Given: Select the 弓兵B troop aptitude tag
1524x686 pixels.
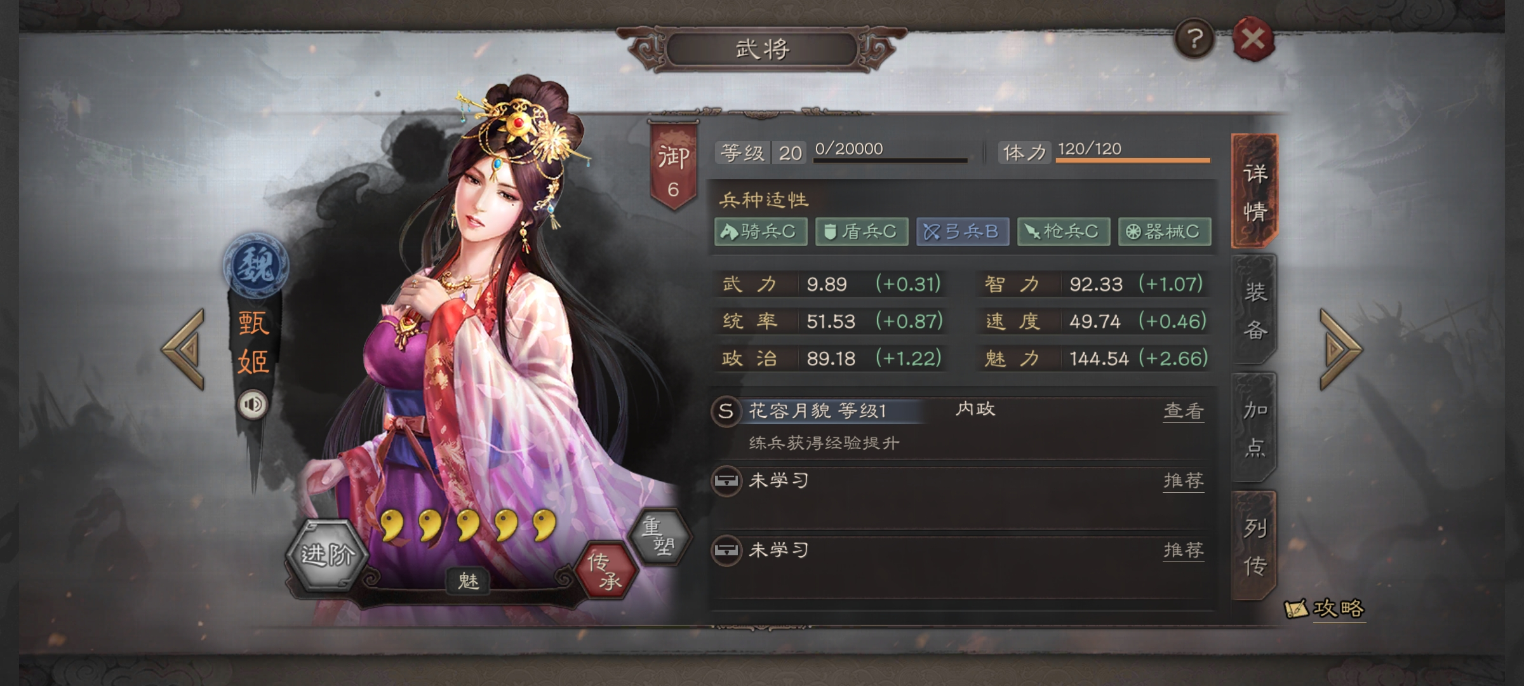Looking at the screenshot, I should tap(962, 231).
